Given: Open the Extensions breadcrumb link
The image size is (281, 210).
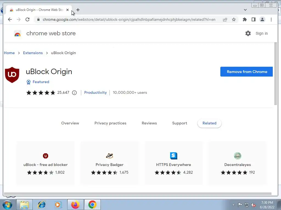Looking at the screenshot, I should (33, 53).
